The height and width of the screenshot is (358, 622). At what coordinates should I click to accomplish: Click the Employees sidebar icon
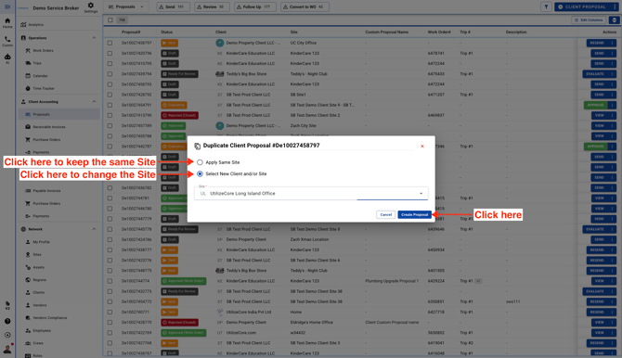[28, 331]
